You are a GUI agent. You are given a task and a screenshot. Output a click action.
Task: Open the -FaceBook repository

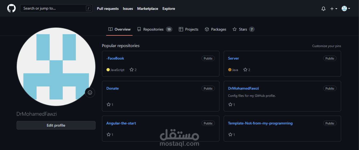click(x=115, y=58)
